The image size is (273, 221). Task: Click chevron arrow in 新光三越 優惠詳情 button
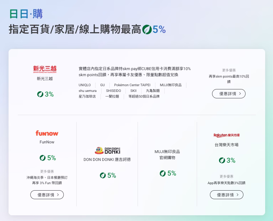click(240, 94)
